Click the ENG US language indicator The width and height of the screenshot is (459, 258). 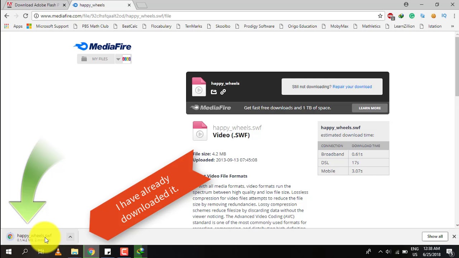[415, 252]
